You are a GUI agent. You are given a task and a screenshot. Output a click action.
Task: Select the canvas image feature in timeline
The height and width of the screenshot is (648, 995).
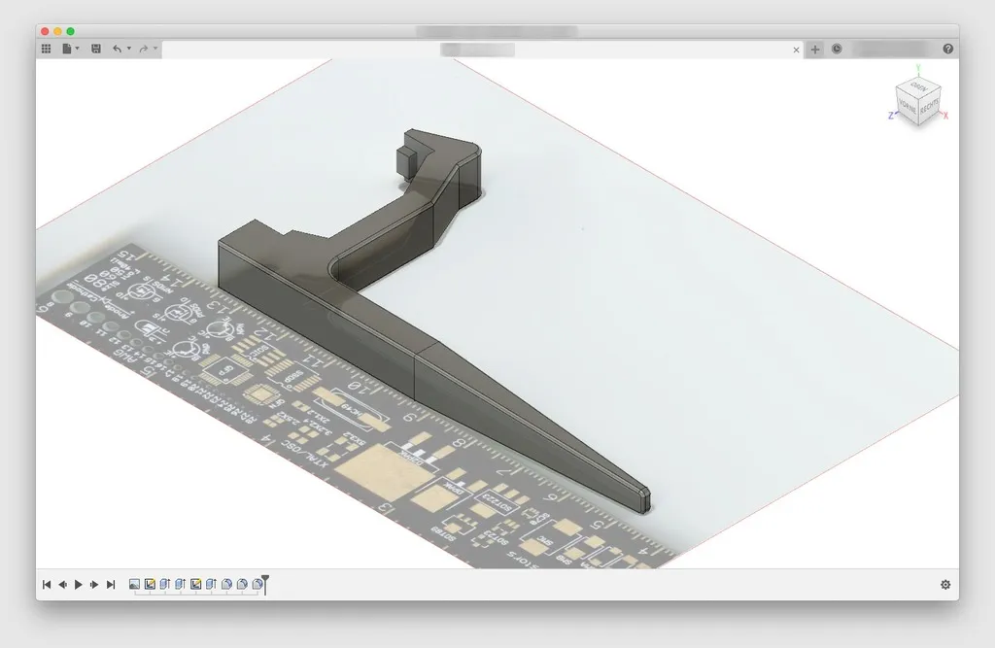pos(134,584)
